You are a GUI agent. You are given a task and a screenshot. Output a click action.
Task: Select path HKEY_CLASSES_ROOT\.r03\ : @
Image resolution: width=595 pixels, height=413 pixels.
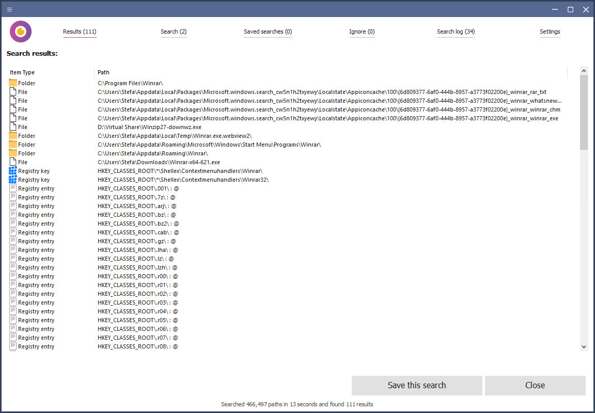coord(138,303)
